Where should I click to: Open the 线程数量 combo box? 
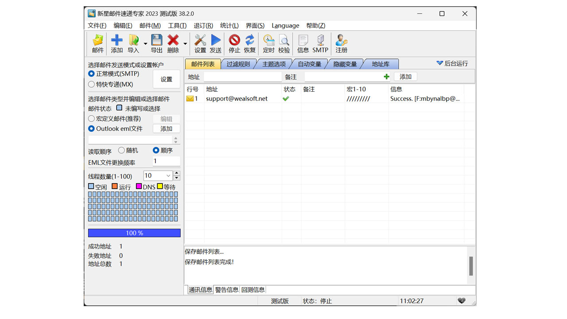[158, 176]
